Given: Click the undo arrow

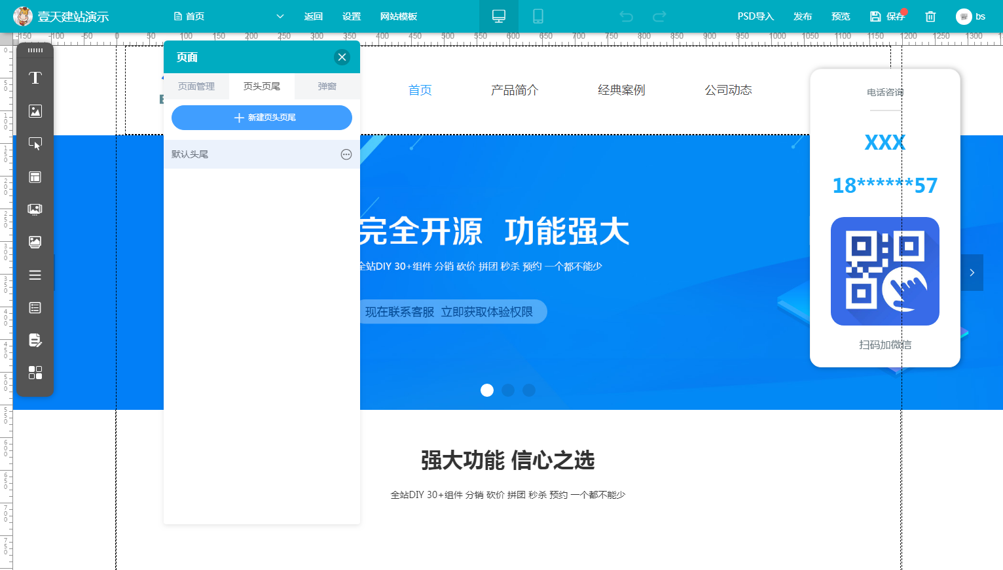Looking at the screenshot, I should coord(627,16).
